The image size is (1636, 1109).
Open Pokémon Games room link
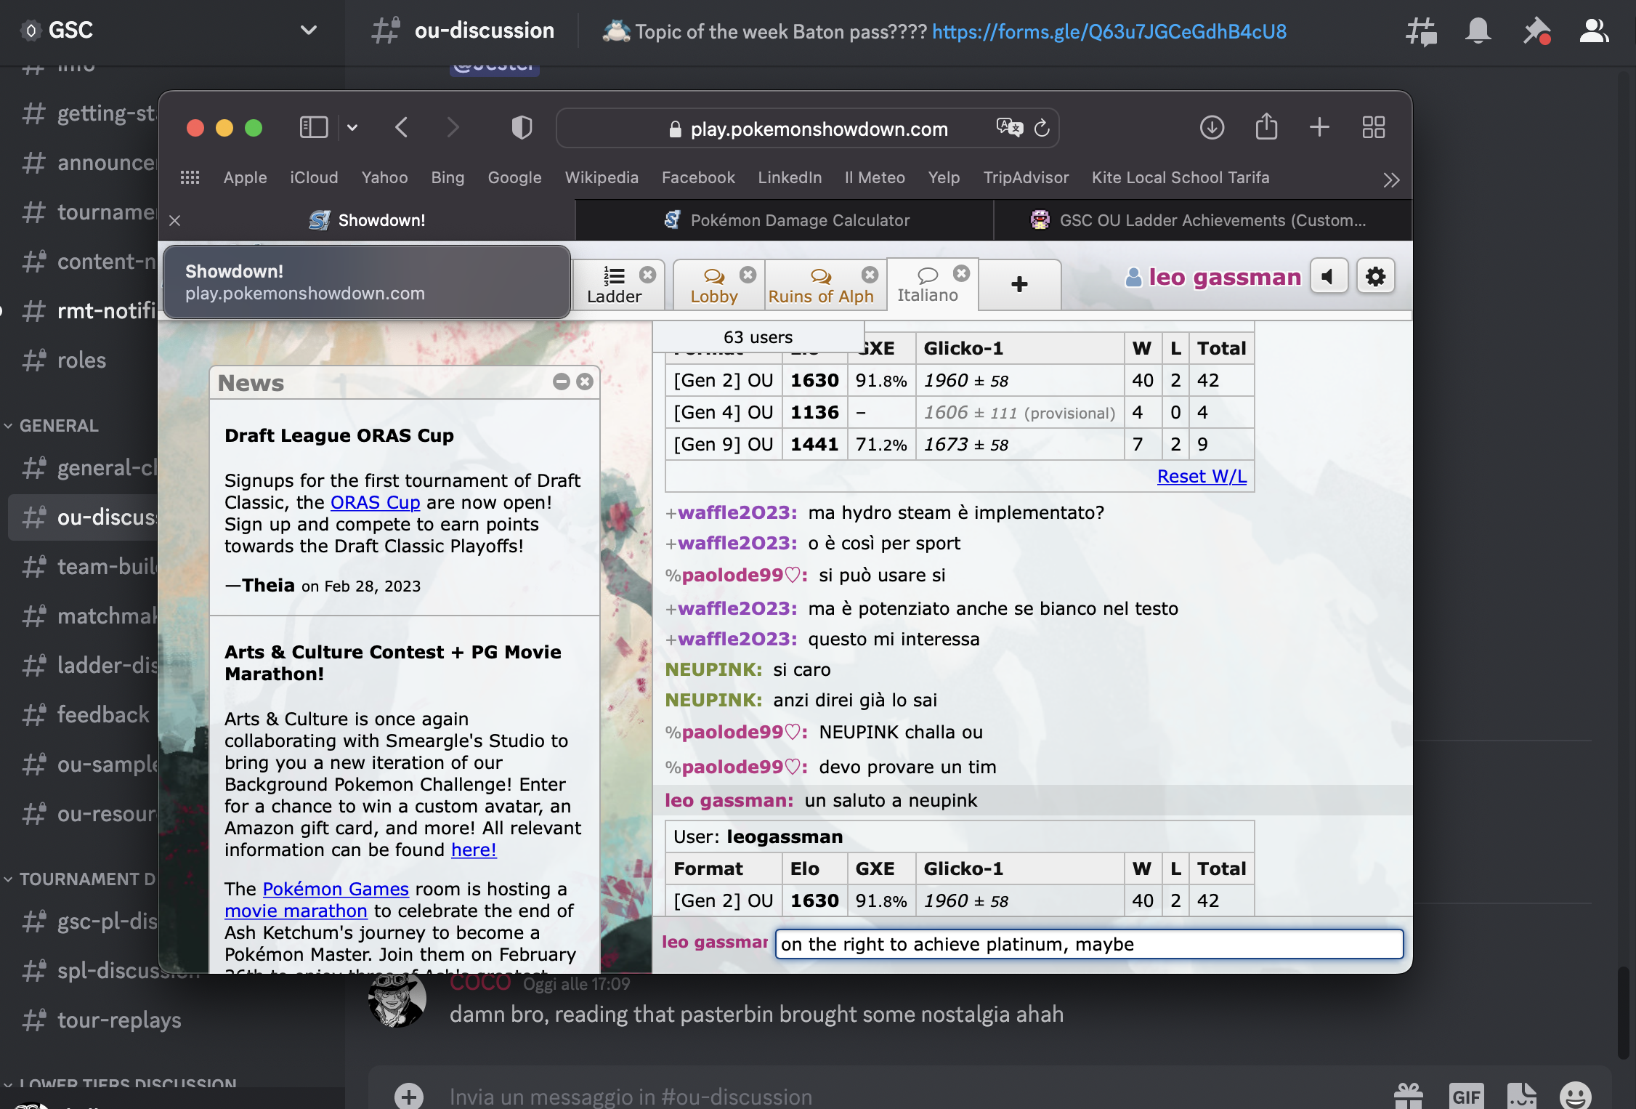tap(336, 889)
